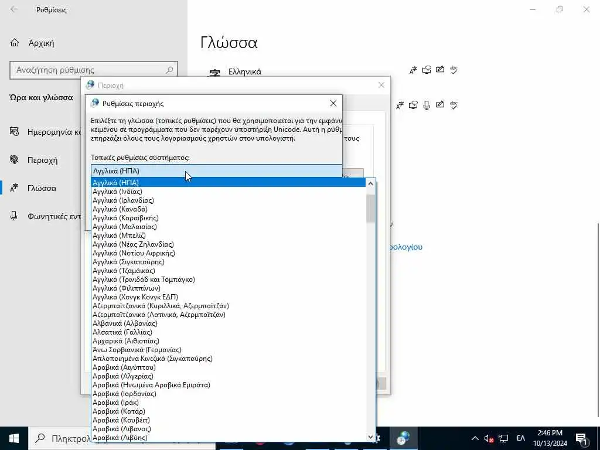Choose Αζερμπαϊτζανικά (Κυριλλικά, Αζερμπαϊτζάν) option
Screen dimensions: 600x450
tap(229, 306)
